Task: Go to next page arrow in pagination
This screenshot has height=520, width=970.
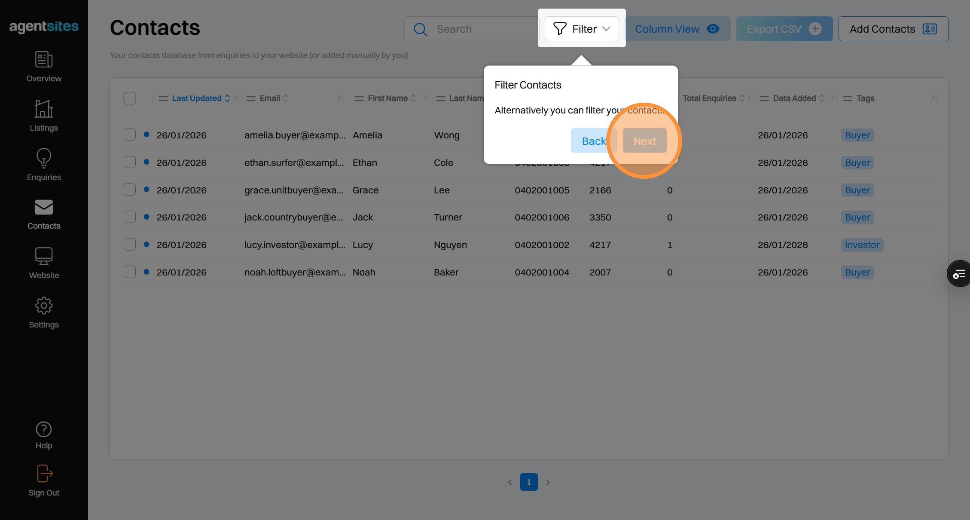Action: coord(548,482)
